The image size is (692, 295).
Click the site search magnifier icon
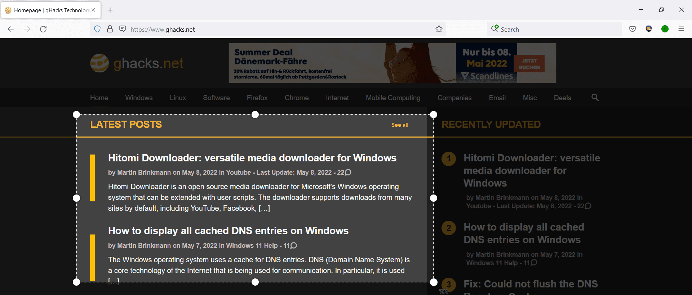(595, 98)
